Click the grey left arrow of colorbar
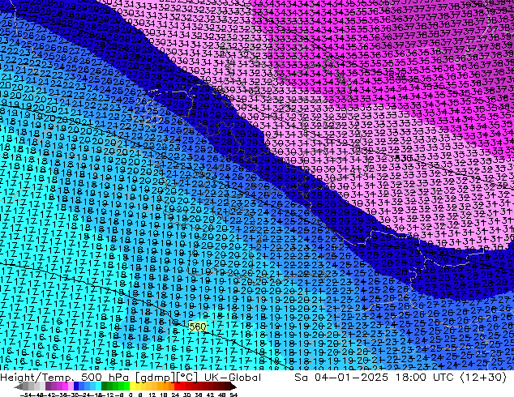The height and width of the screenshot is (397, 514). tap(19, 386)
